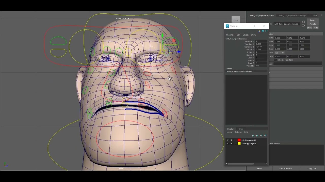Image resolution: width=325 pixels, height=182 pixels.
Task: Click Translate -0.679 field in Attribute Editor
Action: tap(305, 38)
